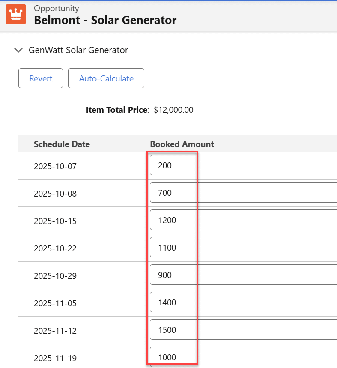Click the Schedule Date column header

coord(62,144)
